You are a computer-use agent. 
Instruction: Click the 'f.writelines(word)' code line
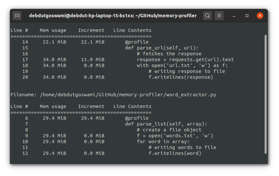tap(175, 153)
